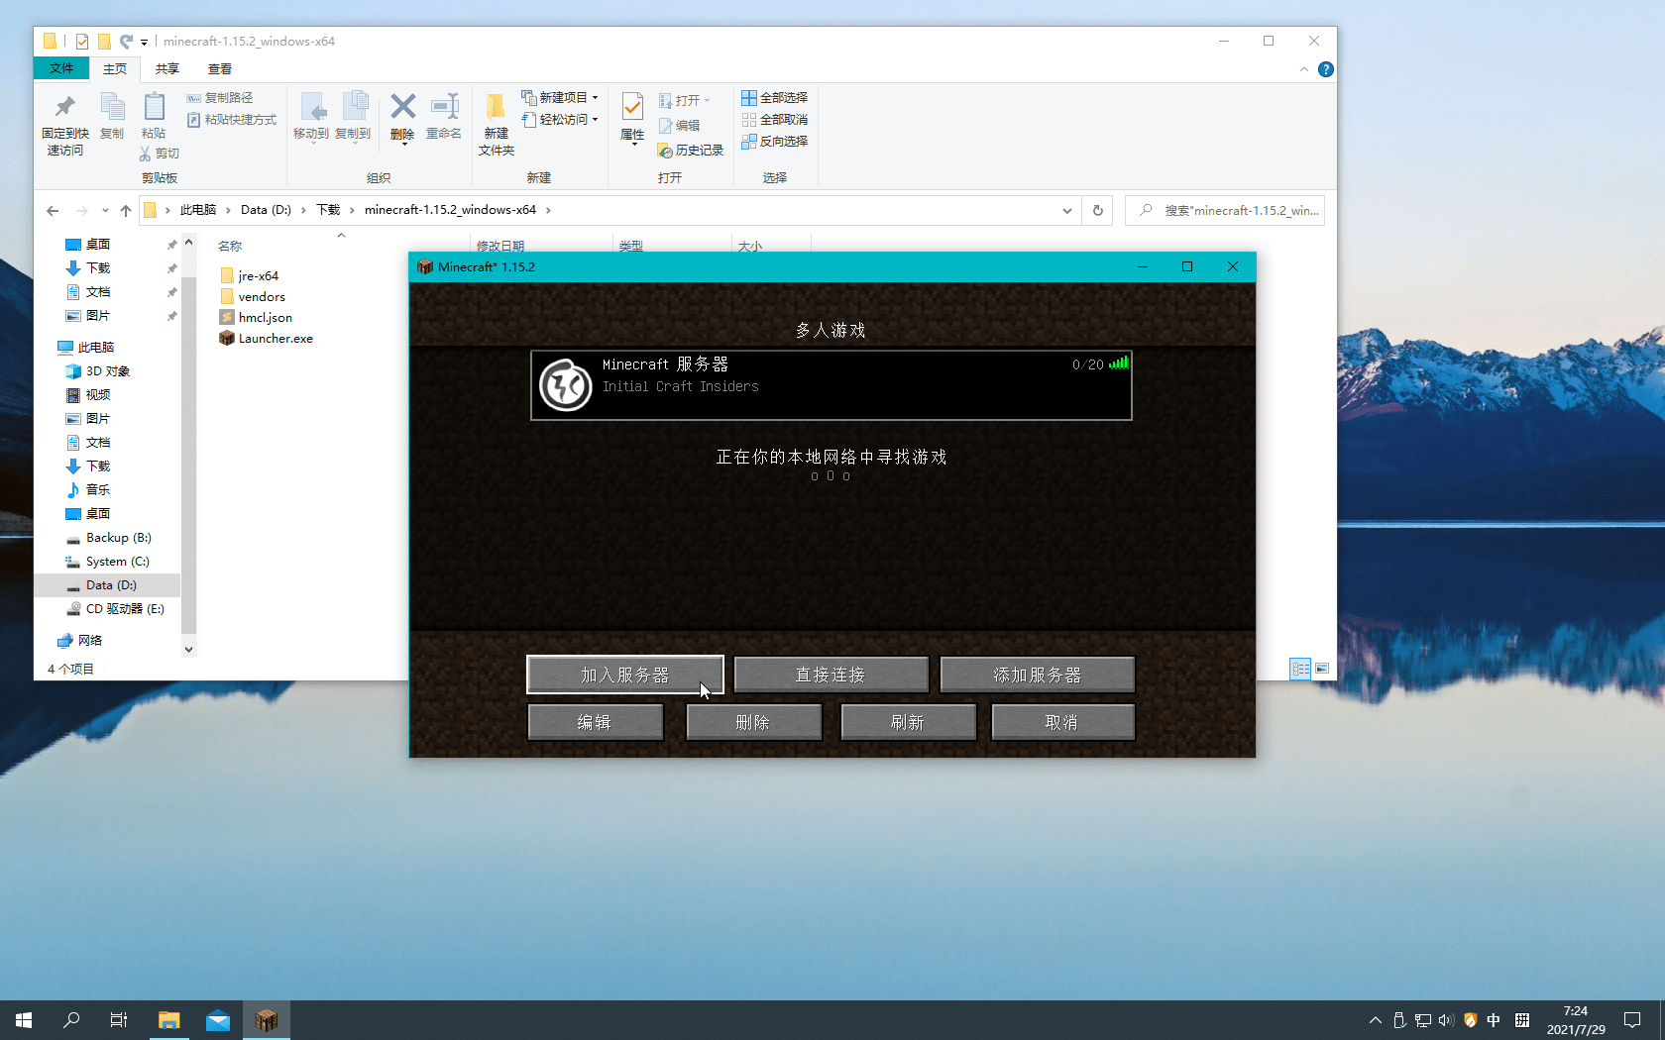Open Mail app in the taskbar
The image size is (1665, 1040).
tap(218, 1020)
